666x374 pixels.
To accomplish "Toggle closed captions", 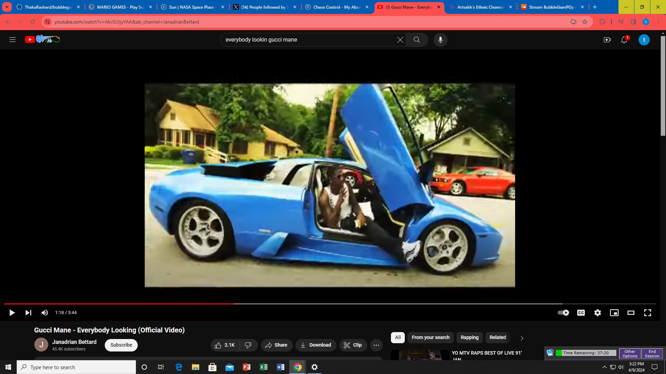I will point(581,313).
